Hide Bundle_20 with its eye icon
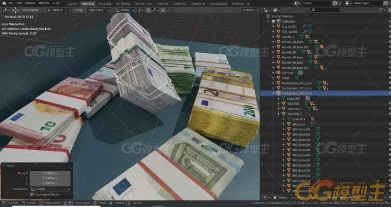391x207 pixels. tap(390, 52)
